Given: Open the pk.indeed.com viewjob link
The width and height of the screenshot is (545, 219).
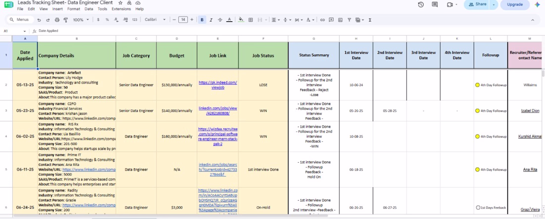Looking at the screenshot, I should (218, 85).
